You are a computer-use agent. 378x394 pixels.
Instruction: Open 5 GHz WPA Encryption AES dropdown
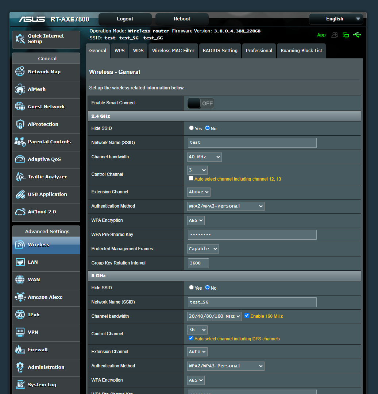[x=196, y=380]
